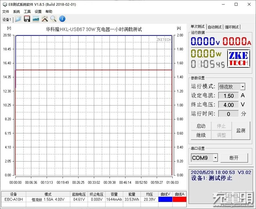Click the 恒流放 1.50A 4.00V mode cell

48,199
